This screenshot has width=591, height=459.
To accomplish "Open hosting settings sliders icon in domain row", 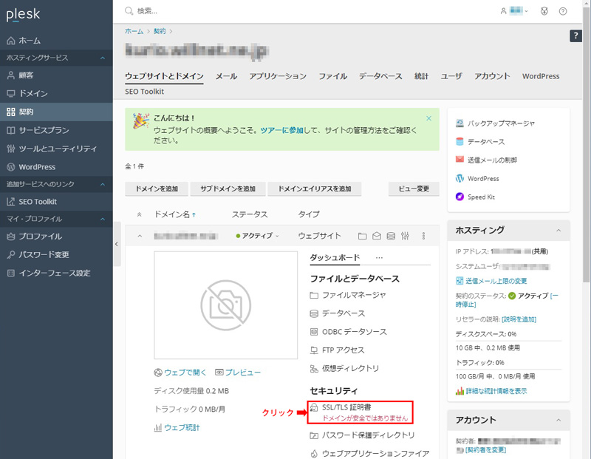I will pyautogui.click(x=405, y=236).
